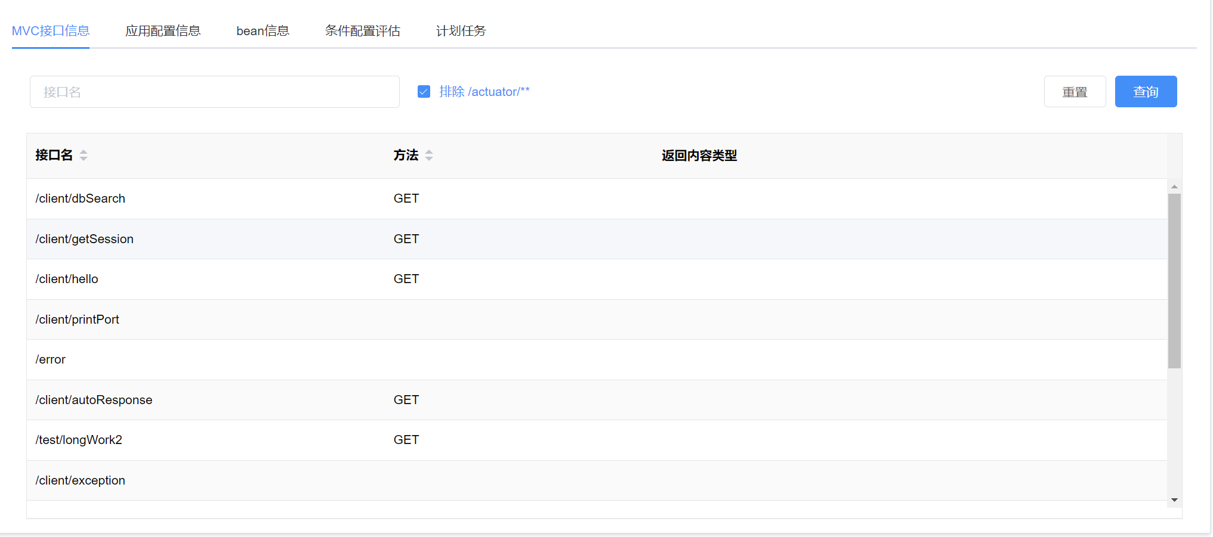1213x537 pixels.
Task: Open the bean信息 tab
Action: tap(263, 31)
